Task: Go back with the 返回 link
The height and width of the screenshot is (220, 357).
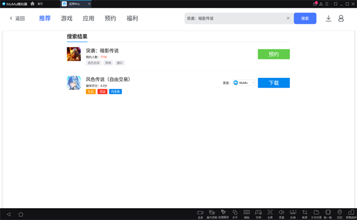Action: point(17,18)
